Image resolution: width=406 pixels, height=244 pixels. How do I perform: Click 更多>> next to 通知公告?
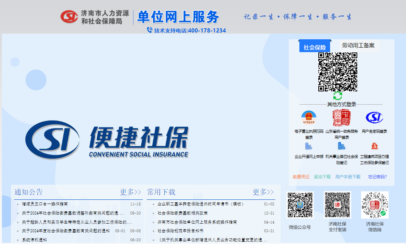coord(130,192)
